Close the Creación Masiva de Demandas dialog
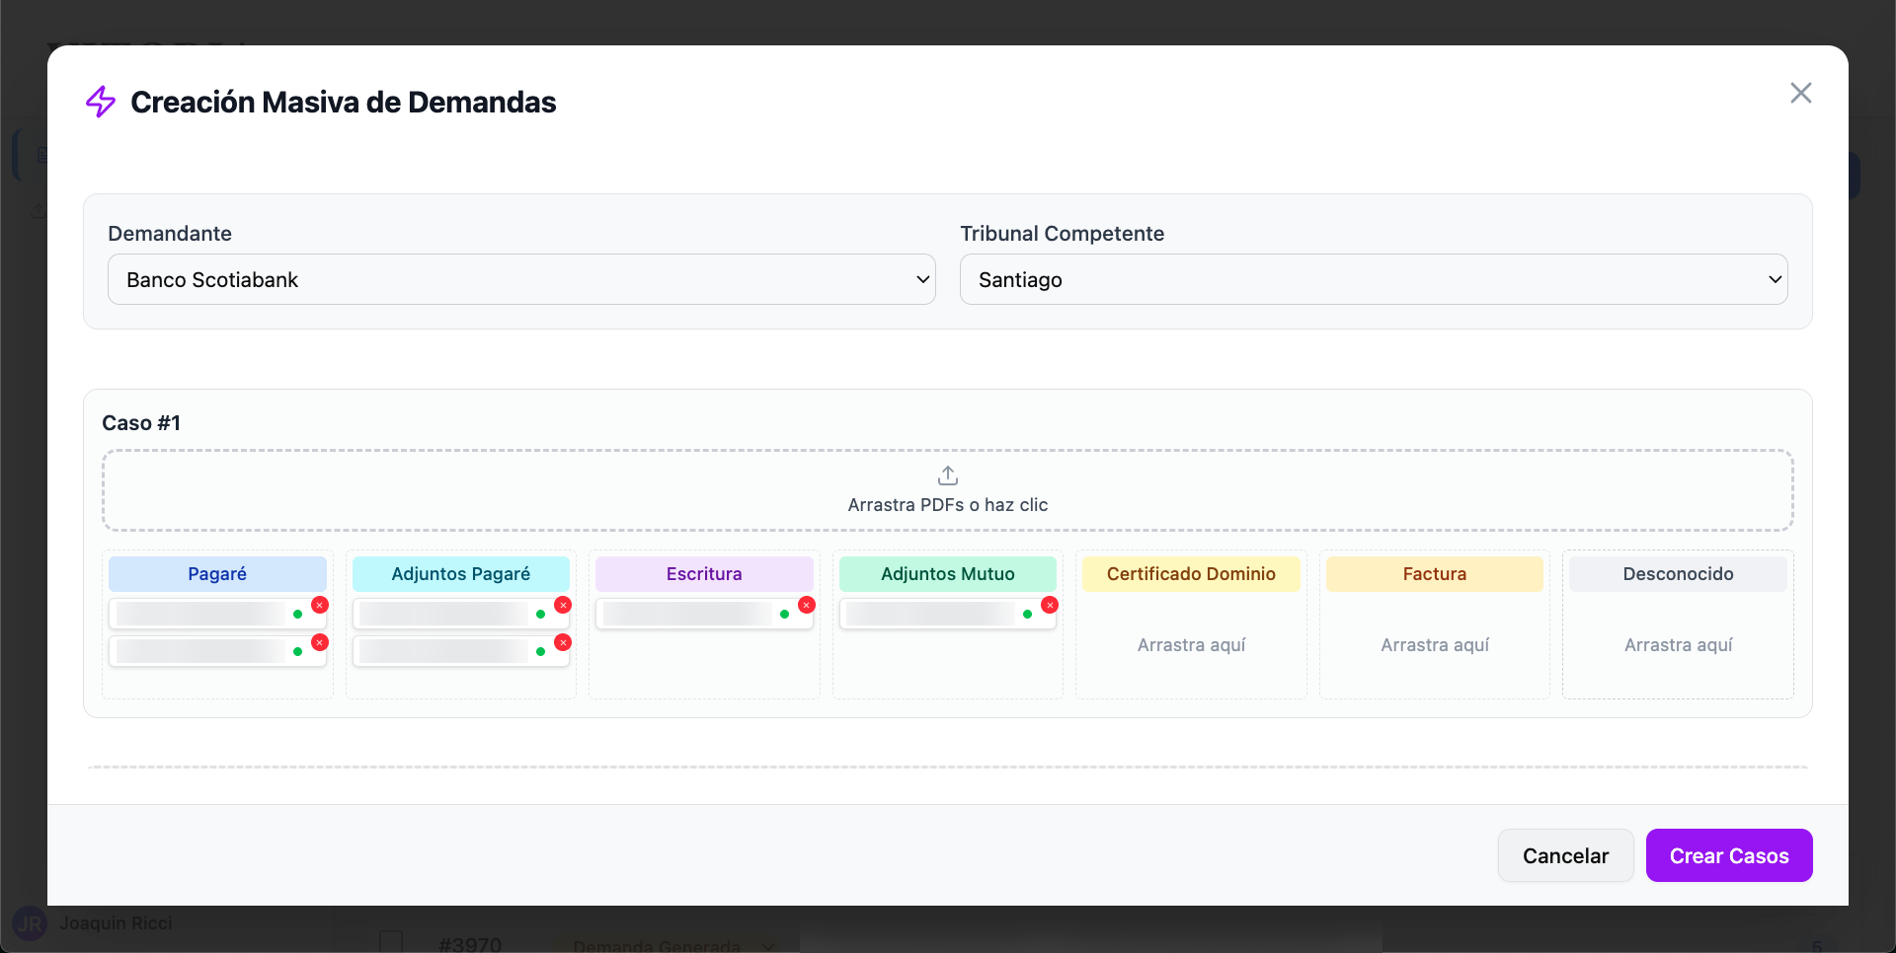Screen dimensions: 1896x953 1800,93
